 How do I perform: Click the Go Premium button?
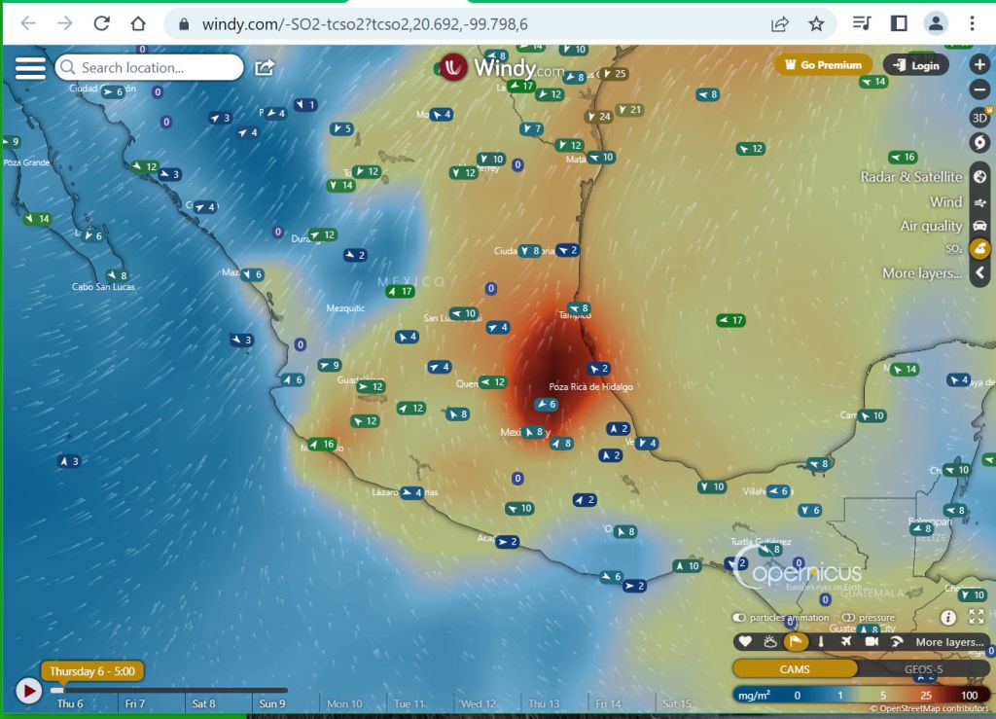pos(823,65)
